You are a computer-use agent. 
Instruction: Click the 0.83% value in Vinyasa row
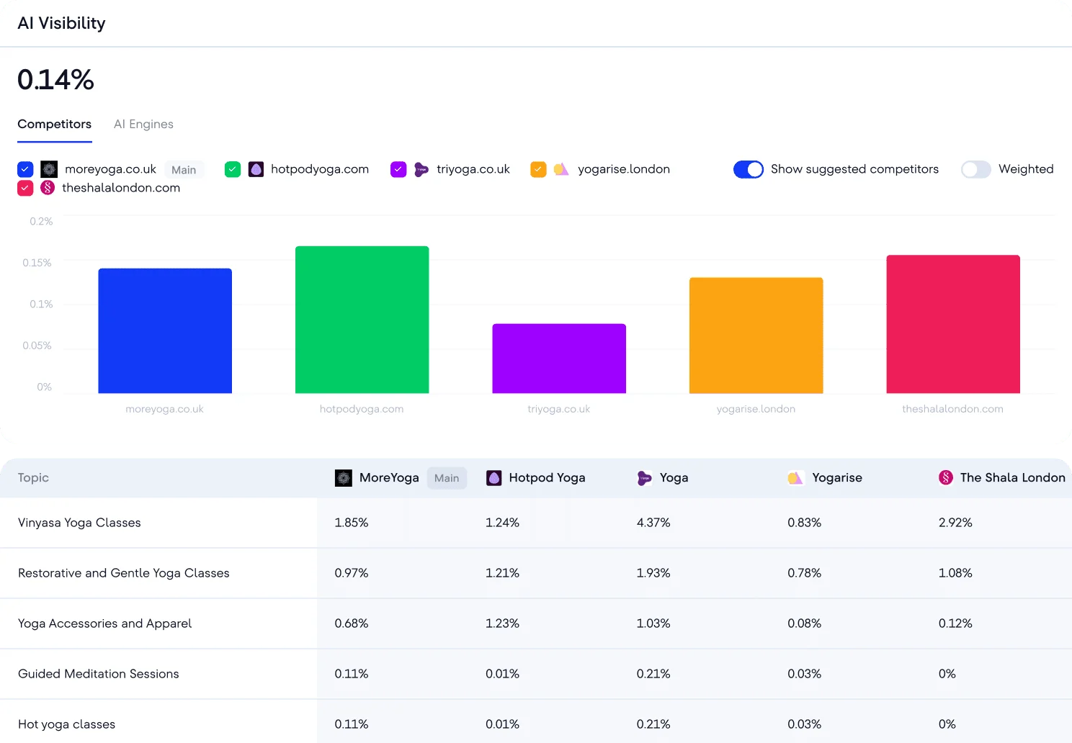click(x=804, y=523)
